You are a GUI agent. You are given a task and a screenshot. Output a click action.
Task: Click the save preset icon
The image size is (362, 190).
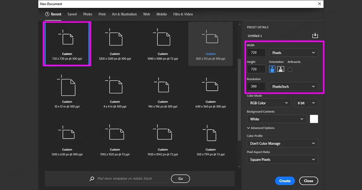[315, 35]
